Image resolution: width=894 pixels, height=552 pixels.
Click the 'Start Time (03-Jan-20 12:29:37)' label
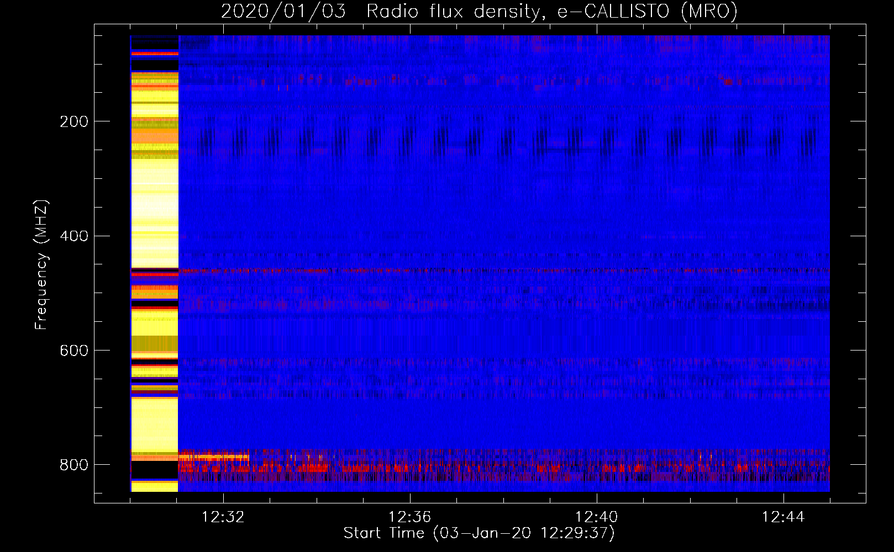pos(479,533)
